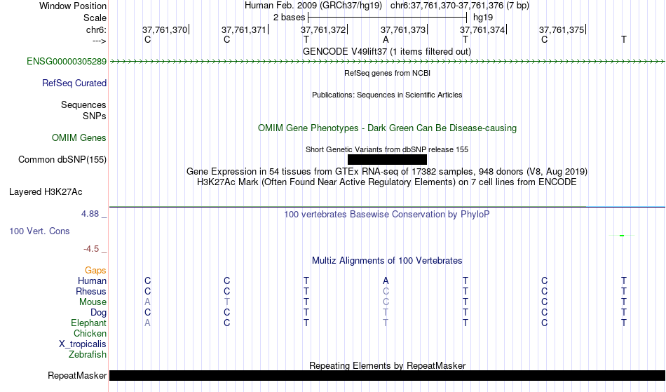Screen dimensions: 666x392
Task: Click the Chicken species label
Action: pyautogui.click(x=90, y=334)
